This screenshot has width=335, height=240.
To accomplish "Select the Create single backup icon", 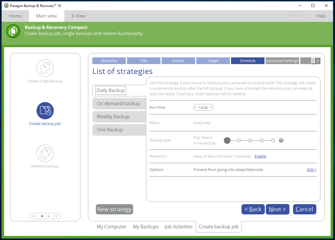I will pos(45,68).
